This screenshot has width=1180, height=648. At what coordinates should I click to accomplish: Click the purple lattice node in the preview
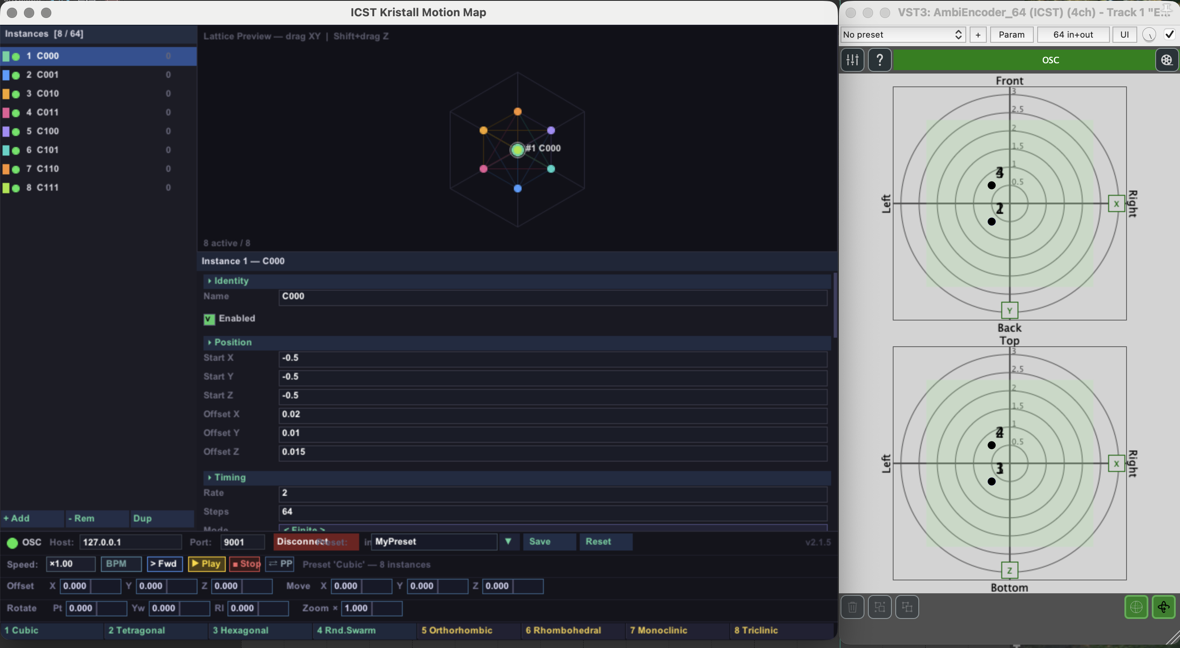click(x=551, y=130)
